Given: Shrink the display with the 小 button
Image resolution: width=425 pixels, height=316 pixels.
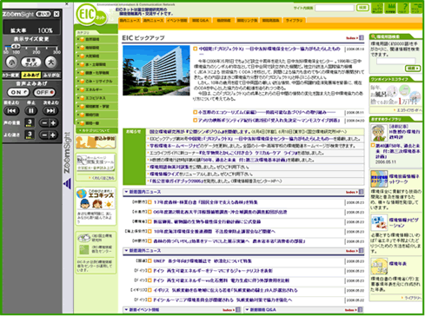Looking at the screenshot, I should tap(11, 62).
